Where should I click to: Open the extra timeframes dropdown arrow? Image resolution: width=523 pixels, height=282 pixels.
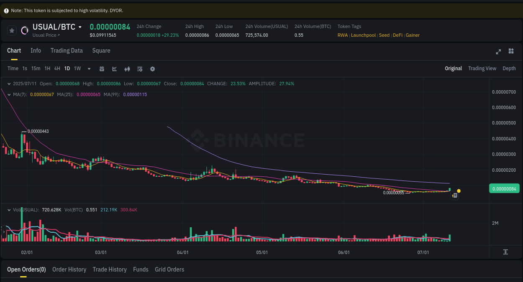tap(89, 69)
